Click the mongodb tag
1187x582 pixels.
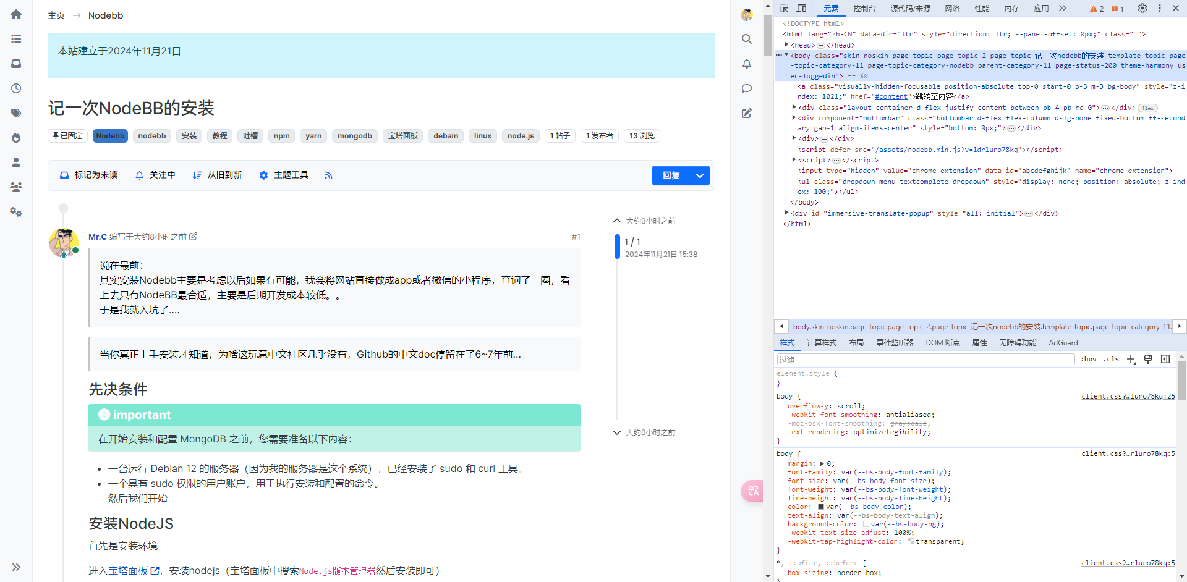tap(355, 136)
